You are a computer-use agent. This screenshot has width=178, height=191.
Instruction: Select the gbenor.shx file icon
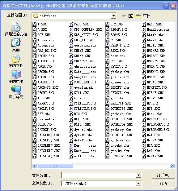pyautogui.click(x=108, y=82)
